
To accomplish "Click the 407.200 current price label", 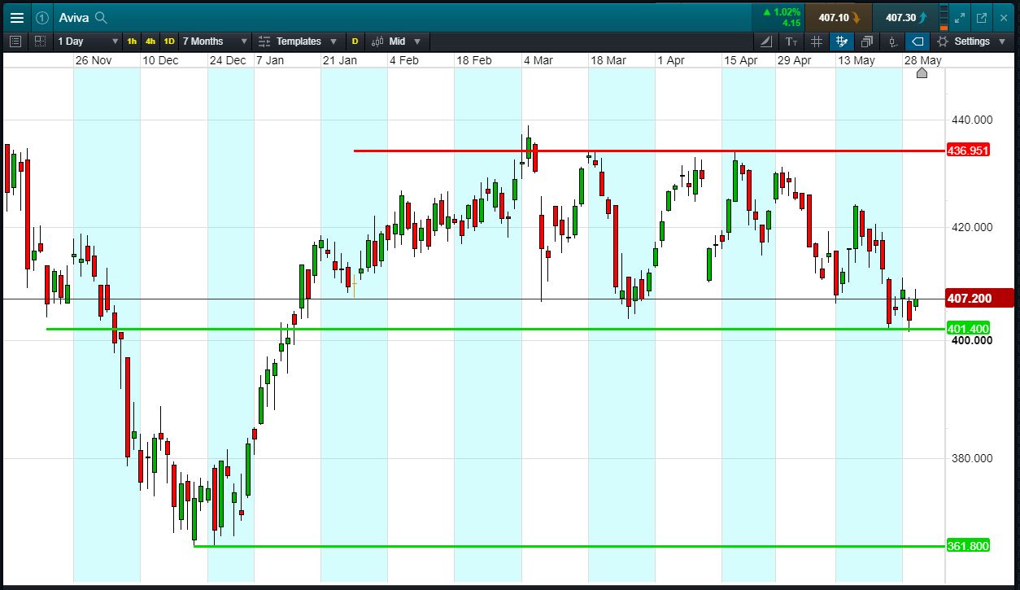I will click(x=980, y=299).
